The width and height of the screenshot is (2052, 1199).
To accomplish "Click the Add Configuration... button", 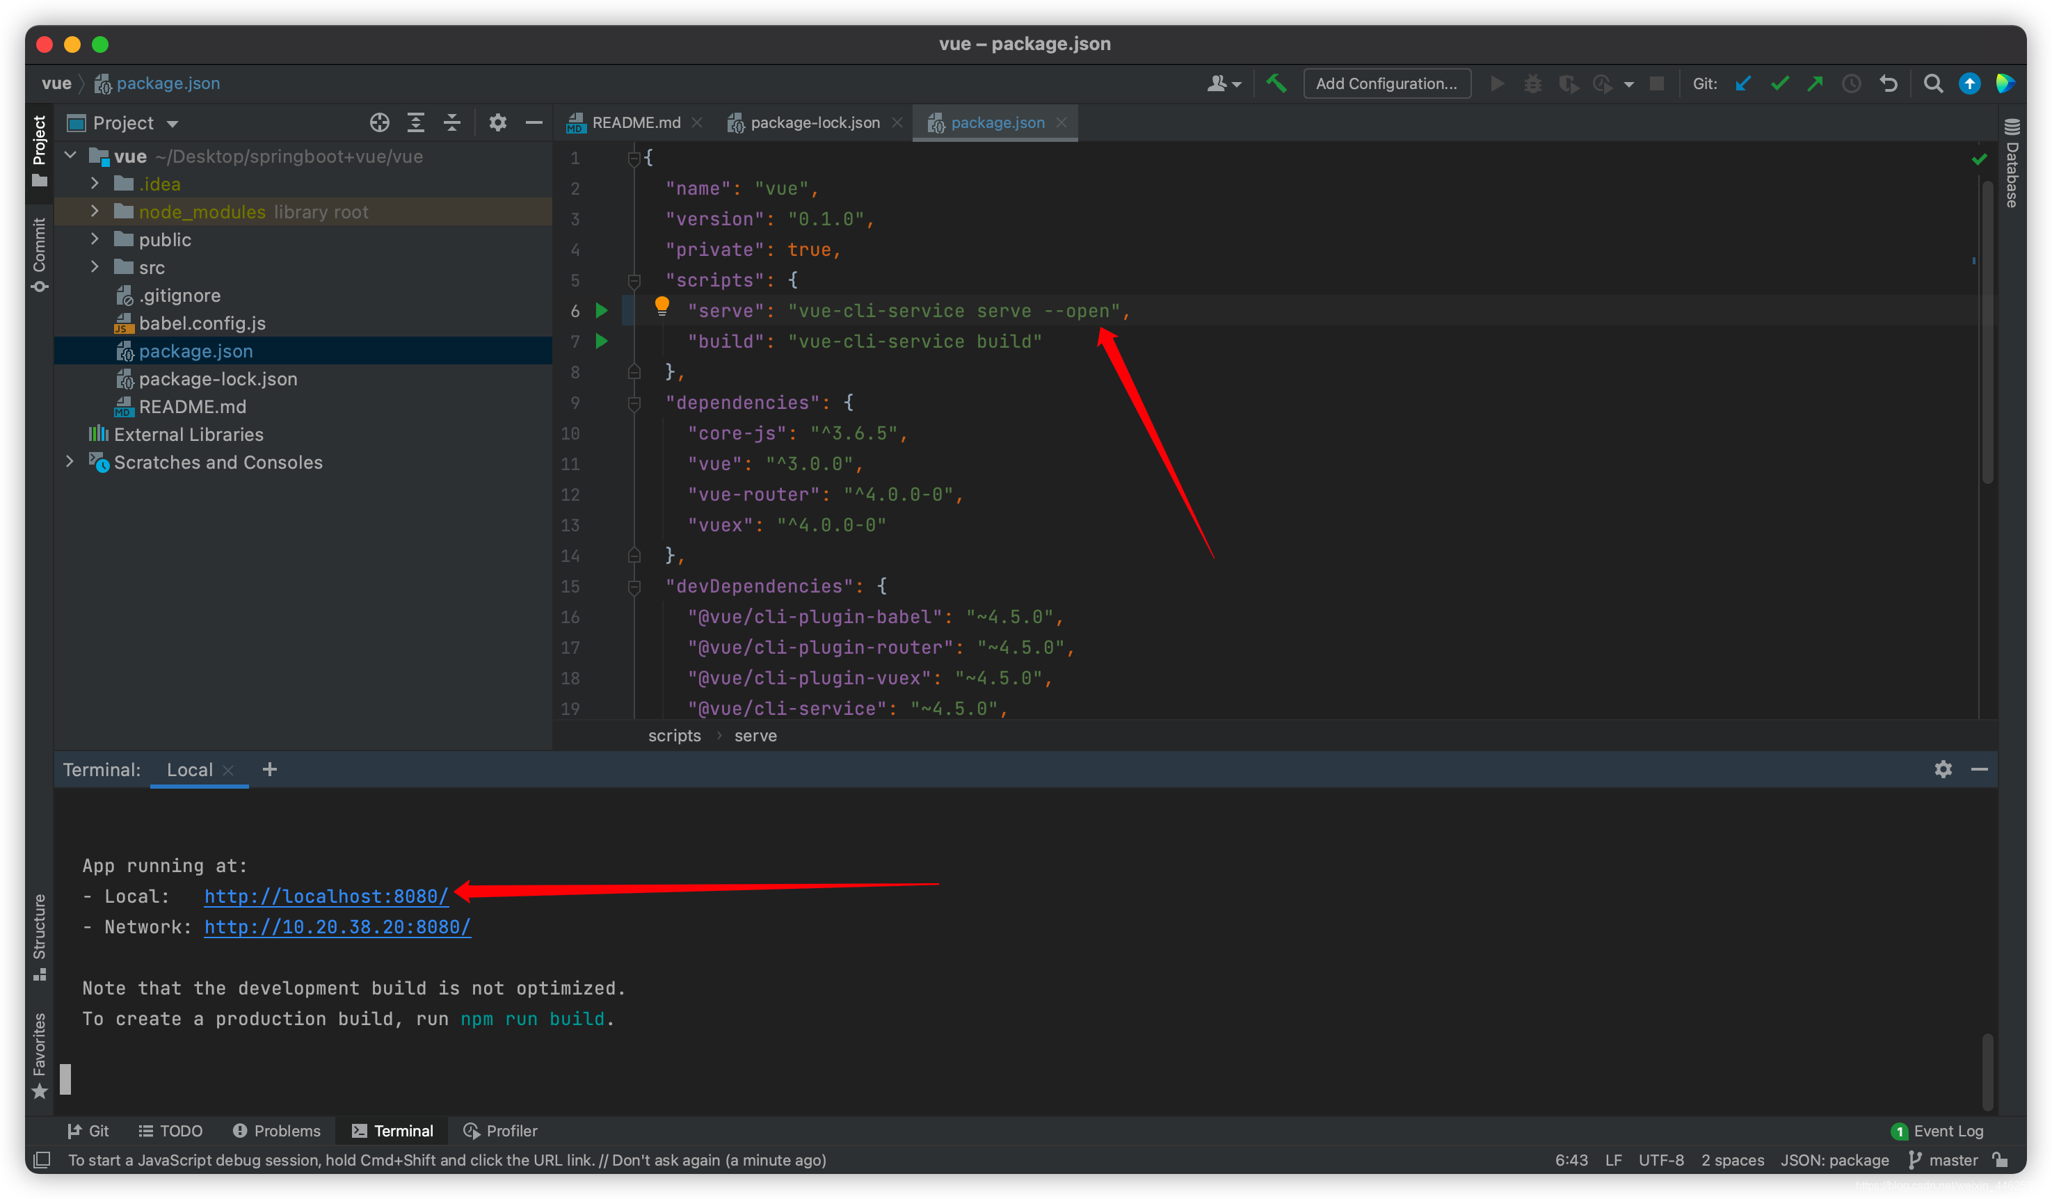I will click(x=1386, y=83).
